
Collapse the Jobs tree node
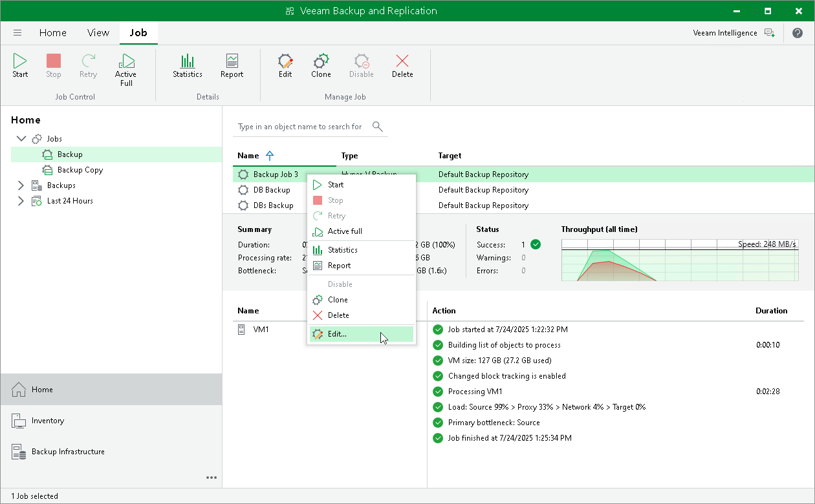(x=21, y=139)
